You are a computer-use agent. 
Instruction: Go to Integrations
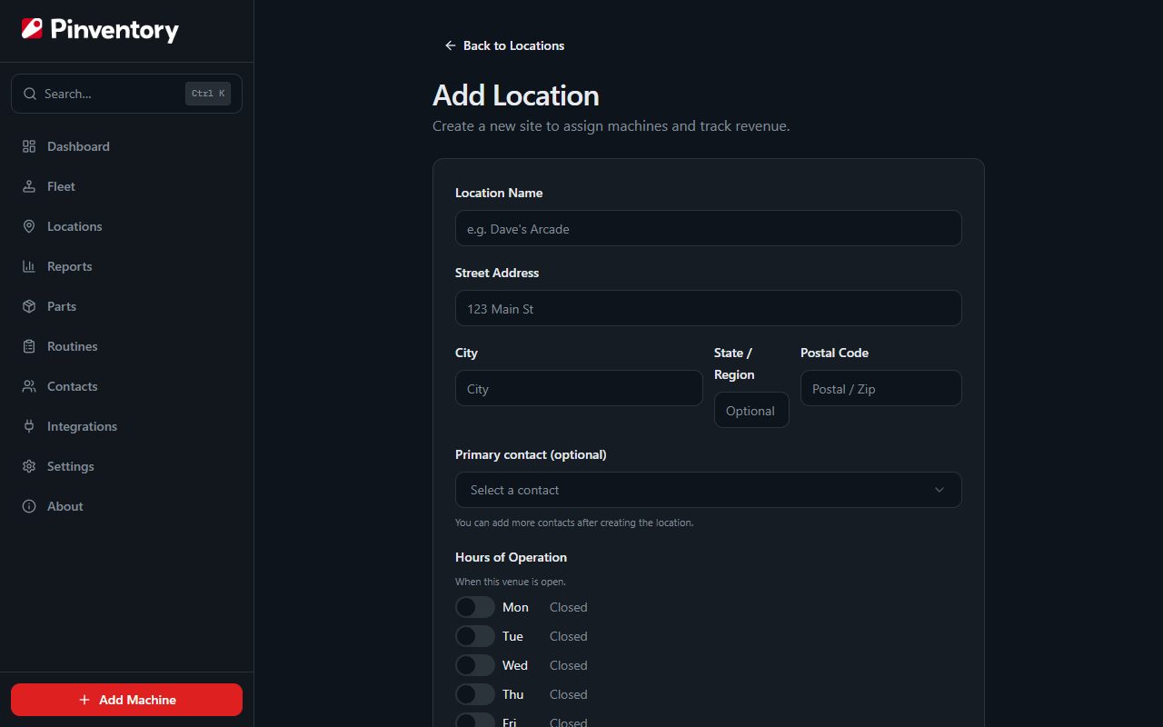click(x=126, y=426)
